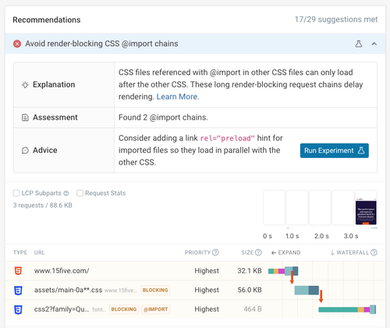390x328 pixels.
Task: Click the waterfall bar for css2?family request
Action: click(x=347, y=309)
